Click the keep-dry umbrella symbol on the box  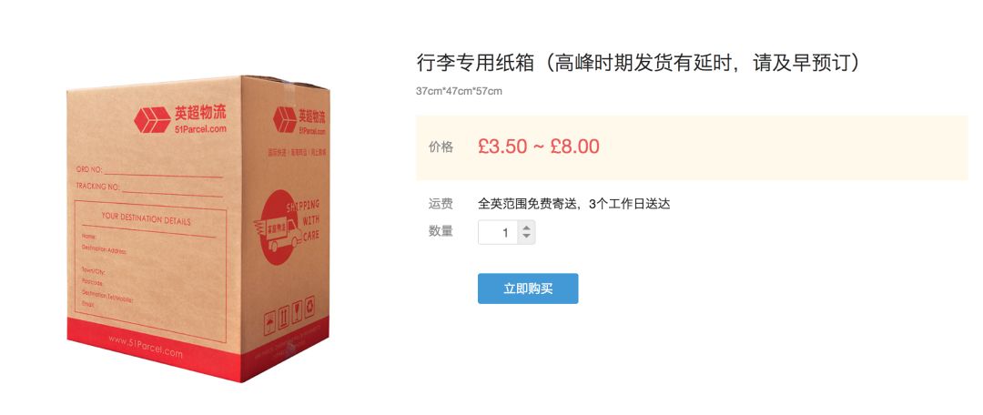[269, 322]
